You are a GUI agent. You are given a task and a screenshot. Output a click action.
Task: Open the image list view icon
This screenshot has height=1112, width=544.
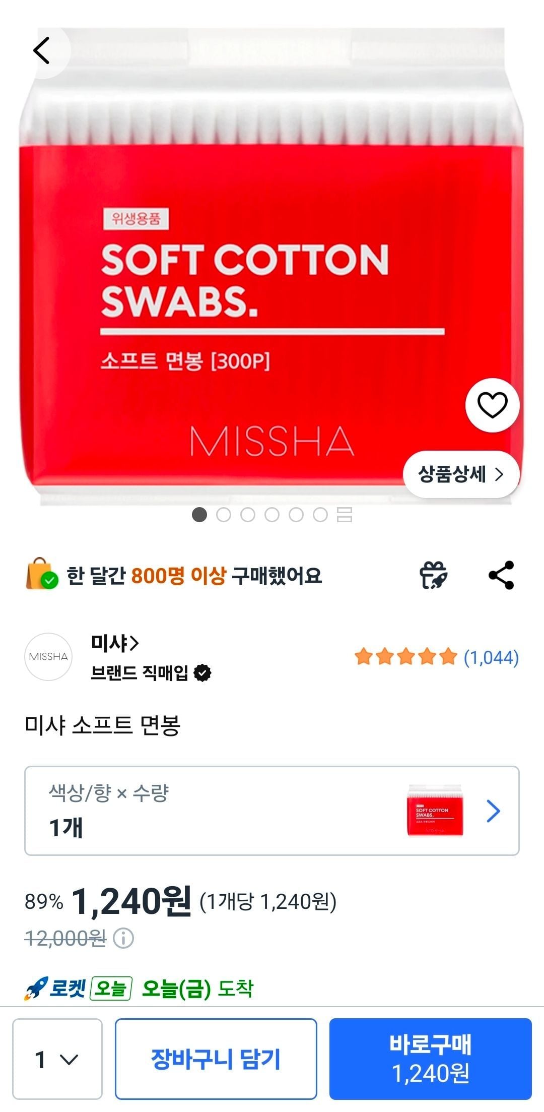pyautogui.click(x=345, y=515)
